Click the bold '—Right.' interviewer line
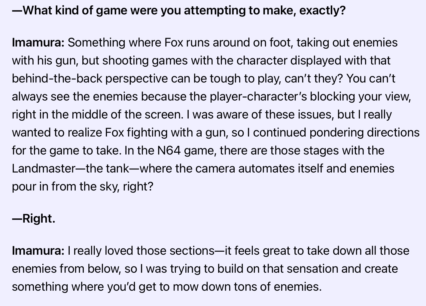 coord(34,218)
